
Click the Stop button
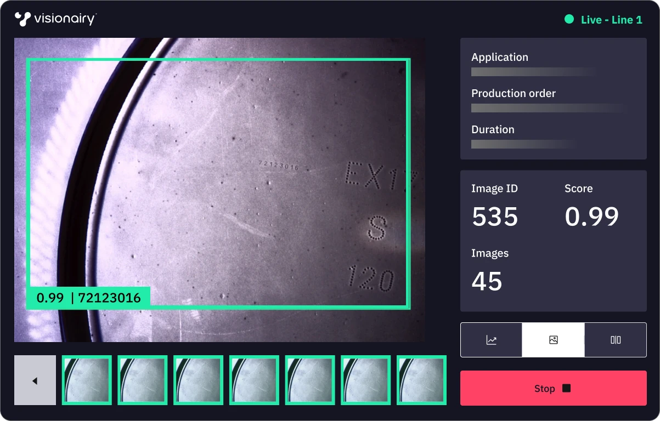(x=553, y=388)
